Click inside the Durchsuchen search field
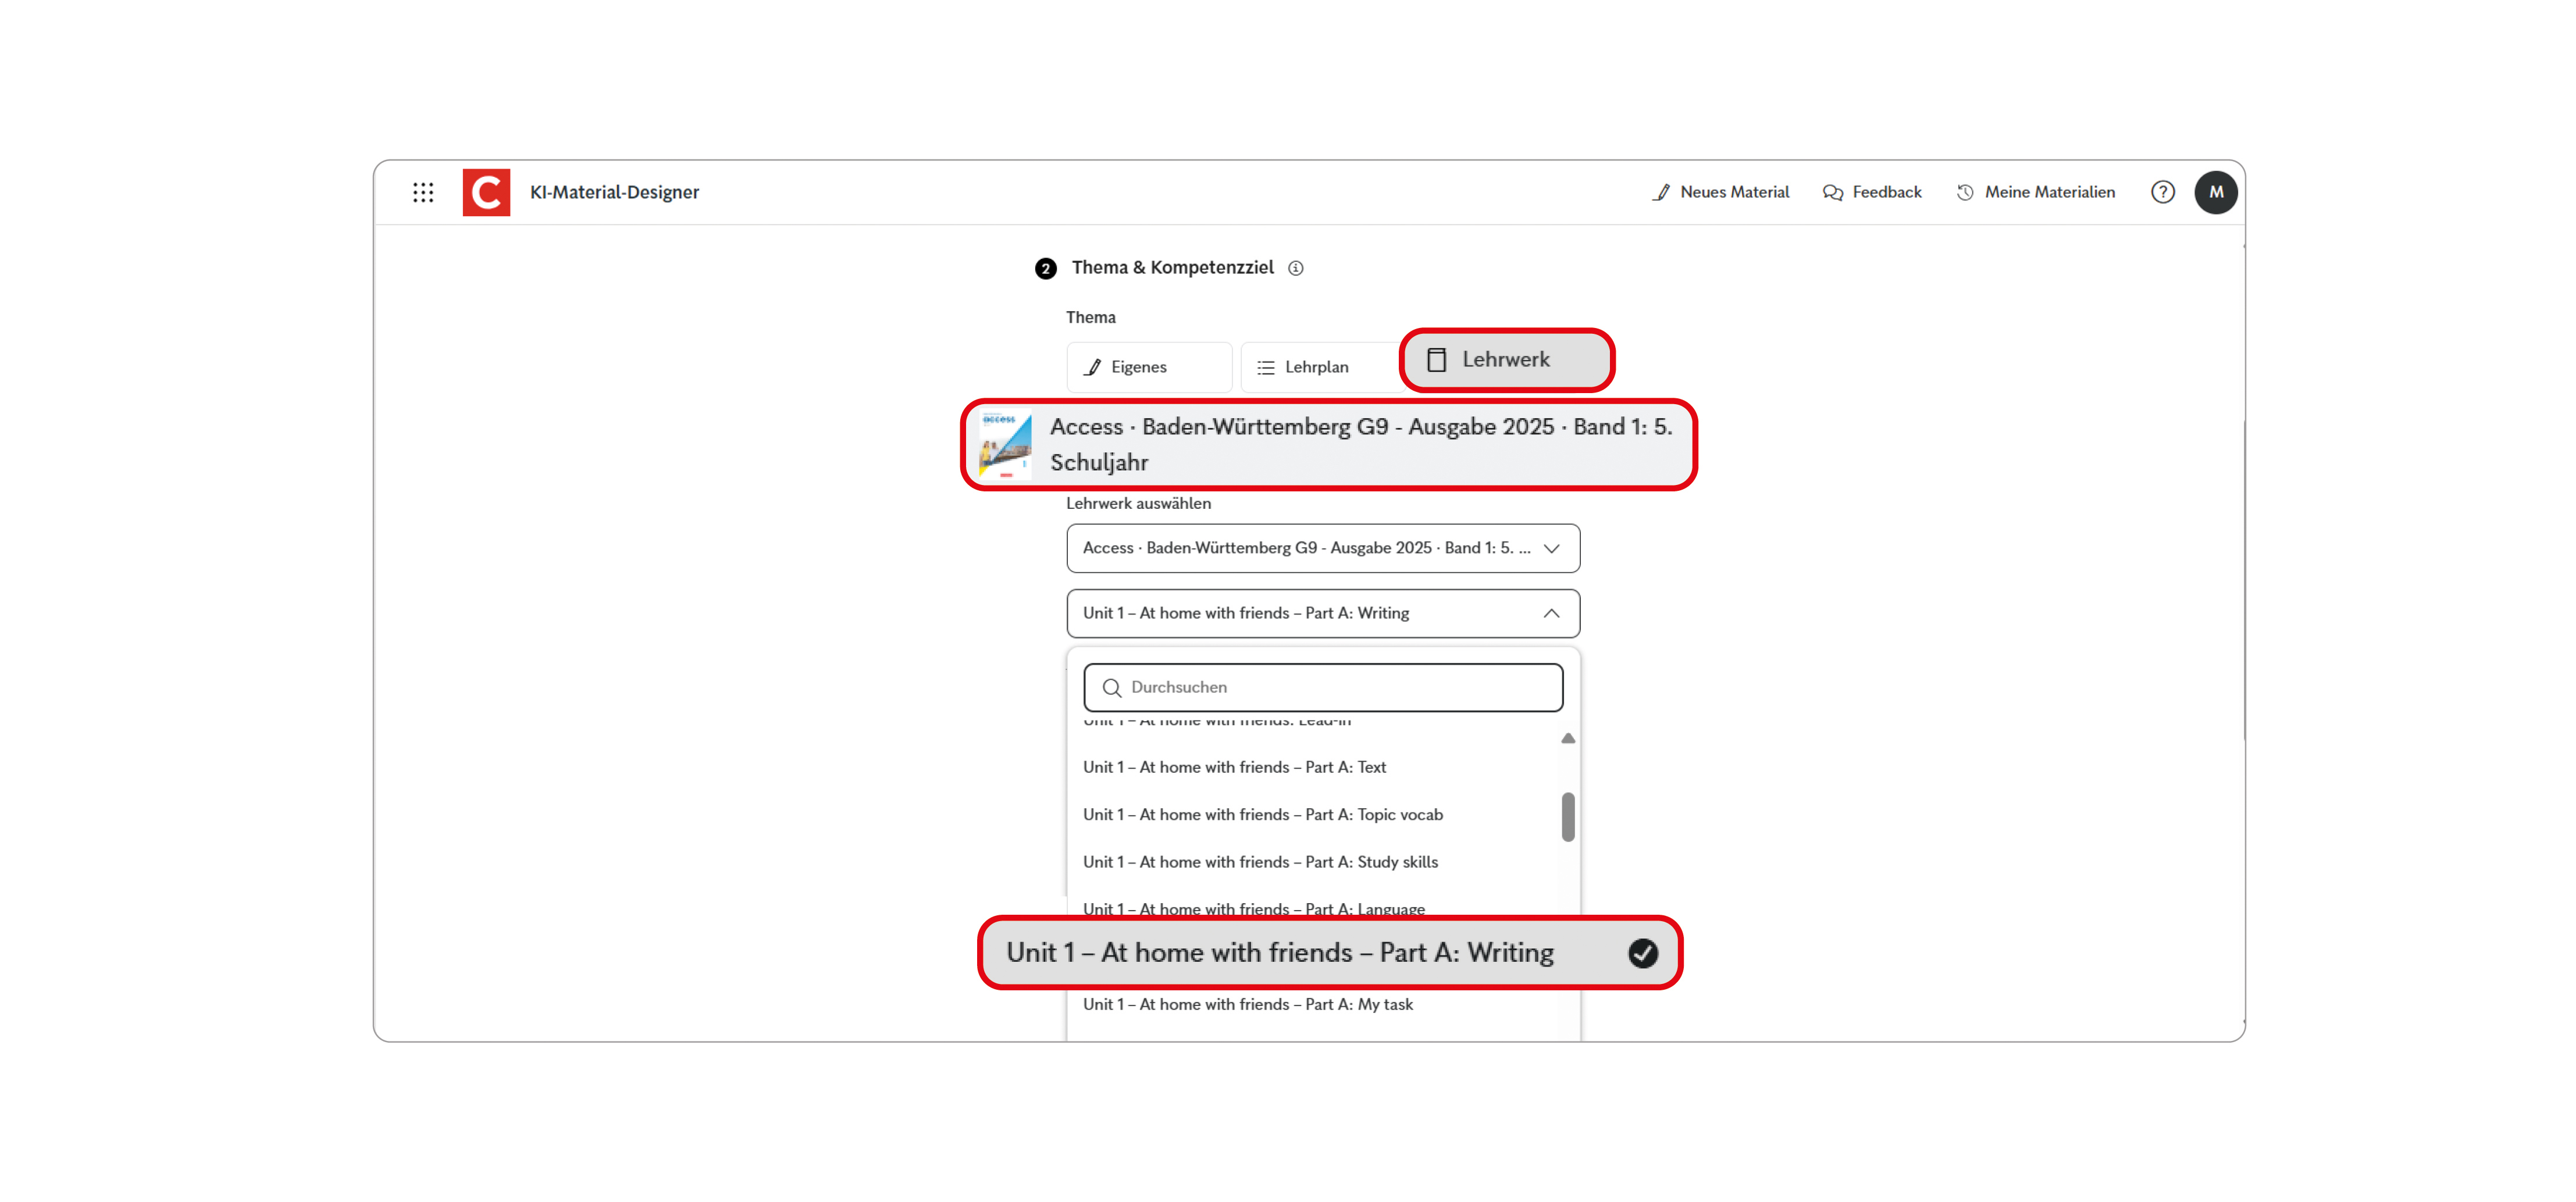This screenshot has width=2576, height=1202. pyautogui.click(x=1322, y=687)
